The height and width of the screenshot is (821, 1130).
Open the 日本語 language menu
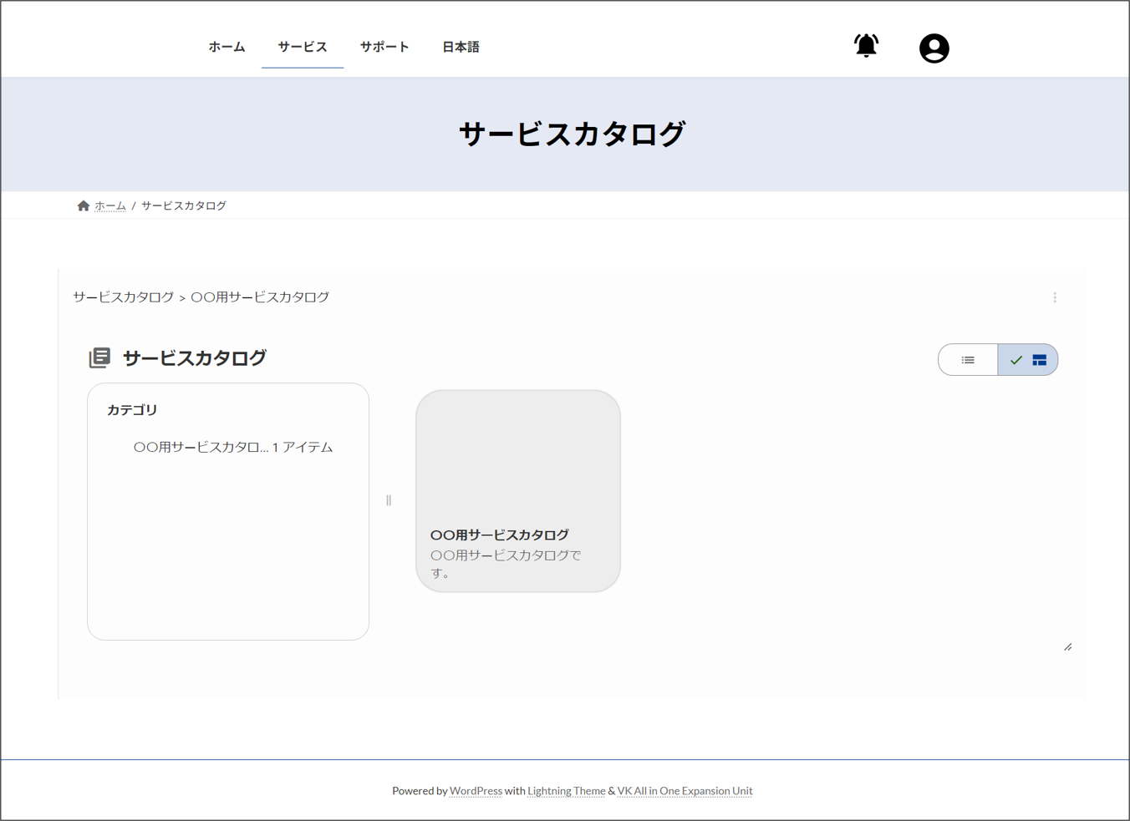tap(461, 48)
